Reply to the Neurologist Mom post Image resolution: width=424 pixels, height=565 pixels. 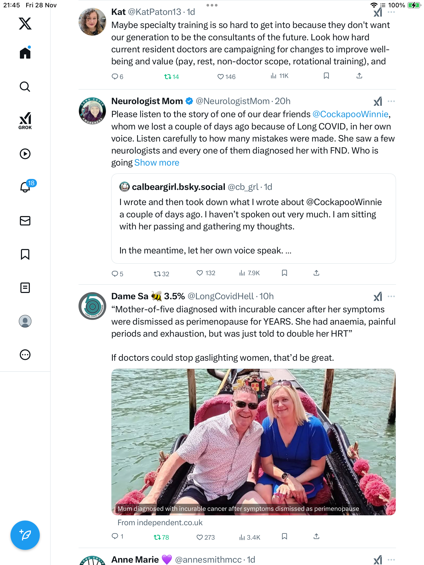click(115, 274)
